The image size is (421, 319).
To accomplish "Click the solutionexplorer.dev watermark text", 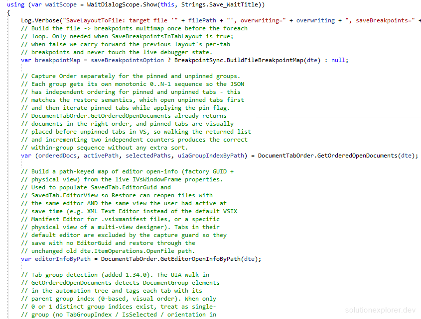I will pos(380,310).
